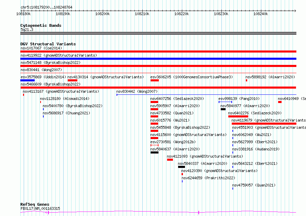
Task: Click the nsv830441 (Wong2007) label
Action: click(x=41, y=70)
